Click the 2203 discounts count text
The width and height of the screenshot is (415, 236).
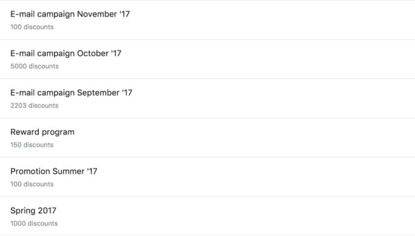[x=34, y=105]
